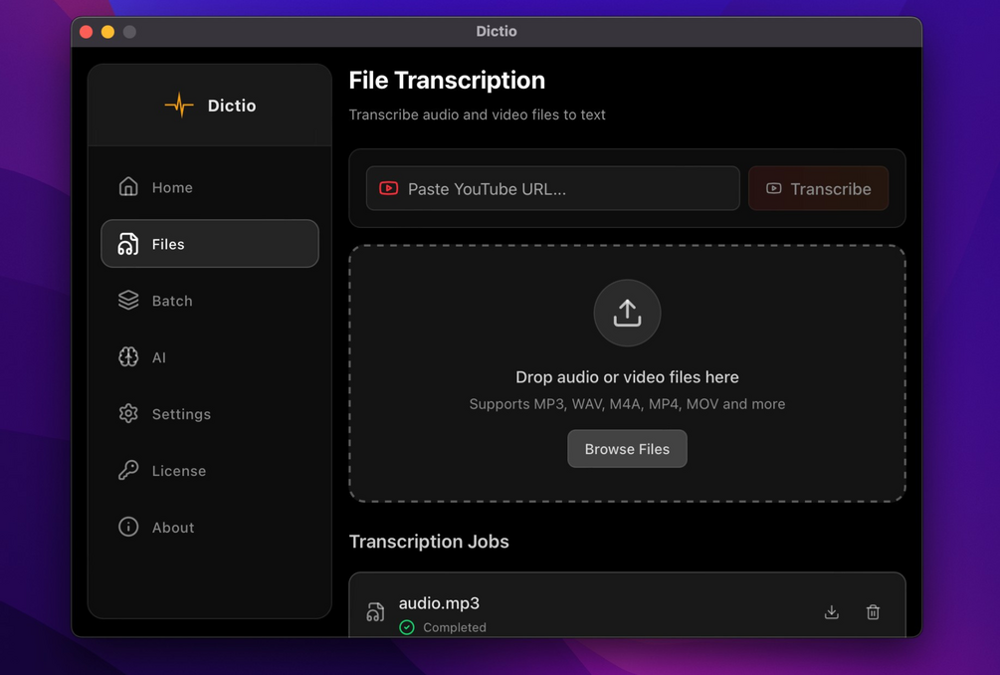This screenshot has width=1000, height=675.
Task: Click the AI brain icon
Action: point(128,356)
